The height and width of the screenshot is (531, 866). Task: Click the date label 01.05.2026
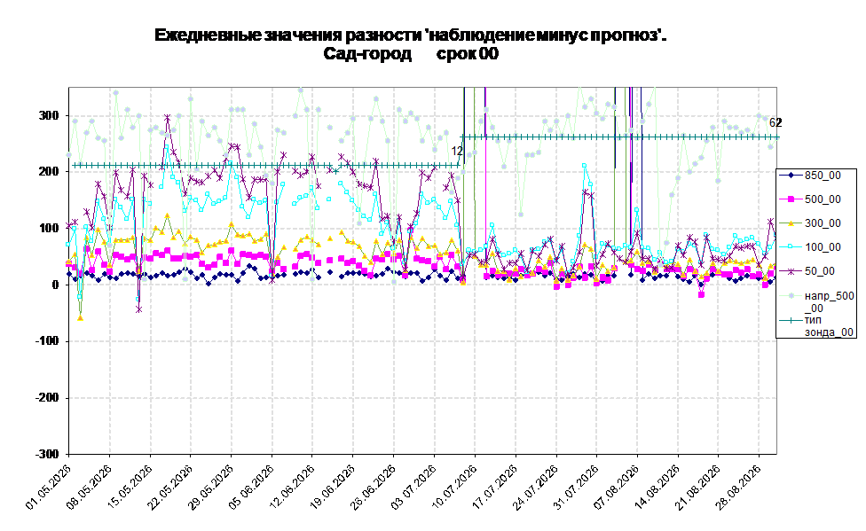click(49, 487)
